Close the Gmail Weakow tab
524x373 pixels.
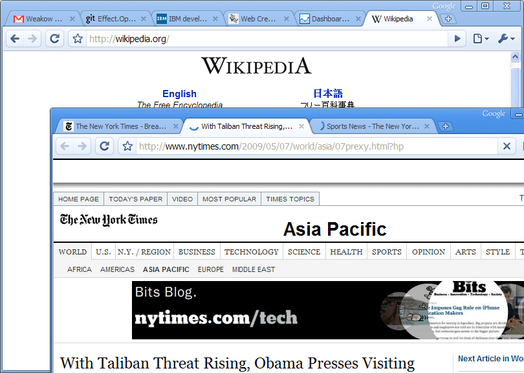pos(72,19)
